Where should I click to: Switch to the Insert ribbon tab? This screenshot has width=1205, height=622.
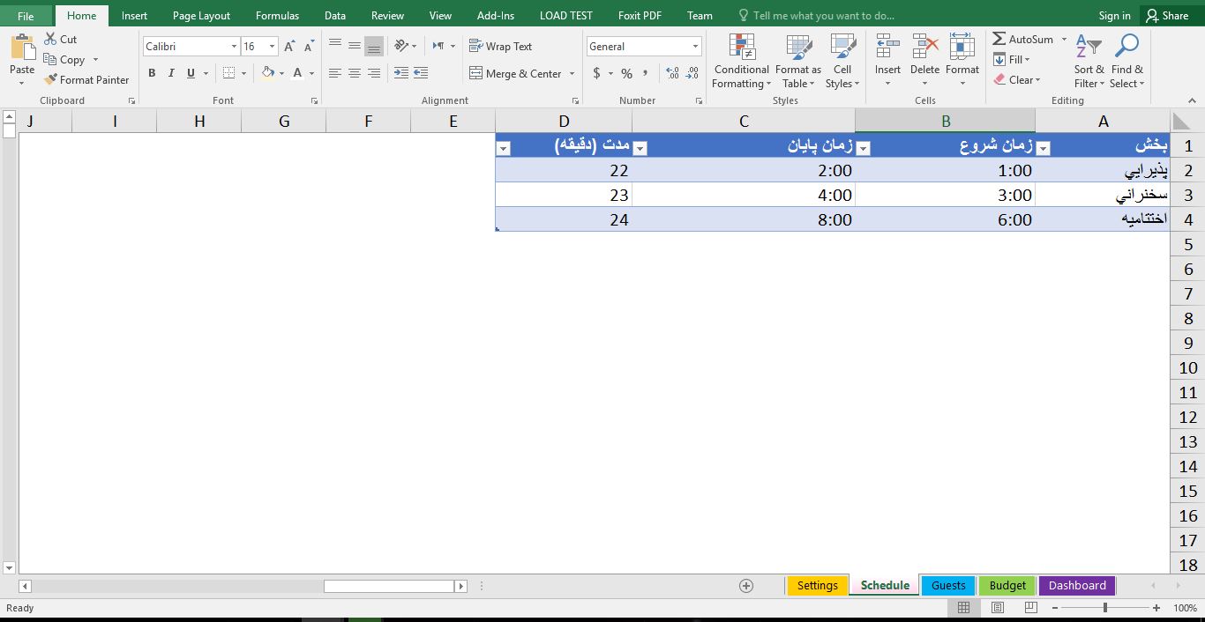(x=134, y=16)
